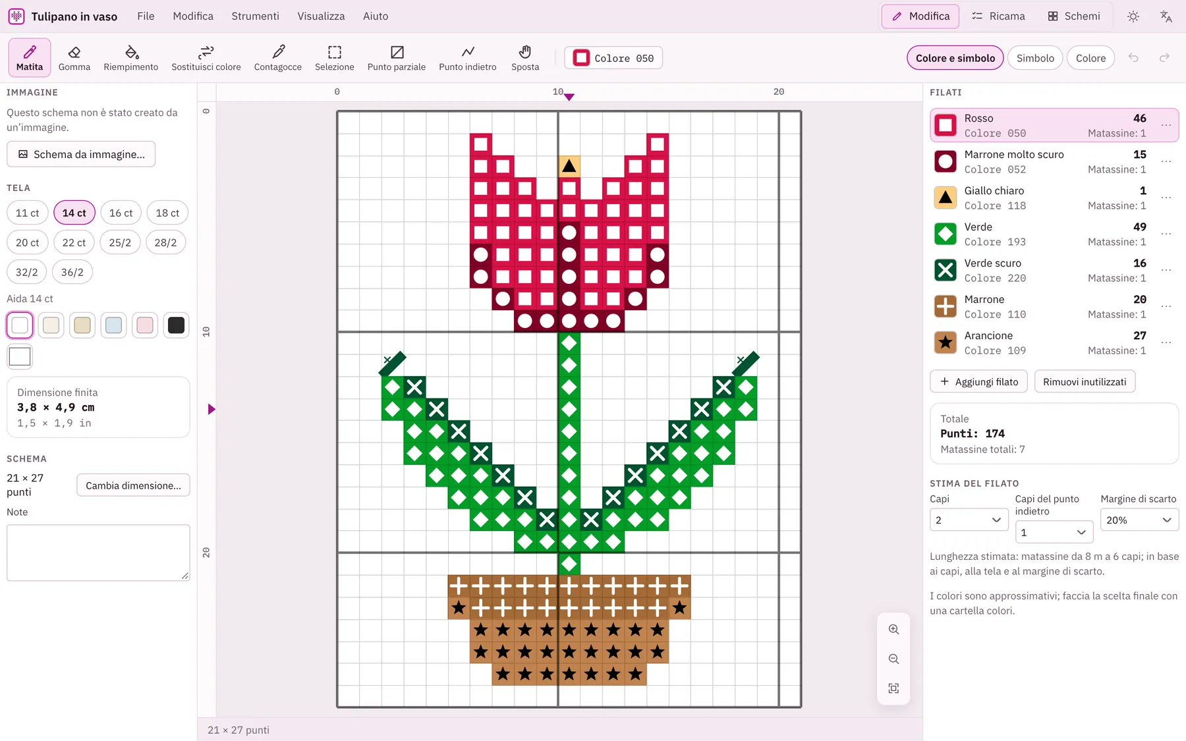Screen dimensions: 1186x741
Task: Toggle the light/dark theme sun icon
Action: pyautogui.click(x=1133, y=16)
